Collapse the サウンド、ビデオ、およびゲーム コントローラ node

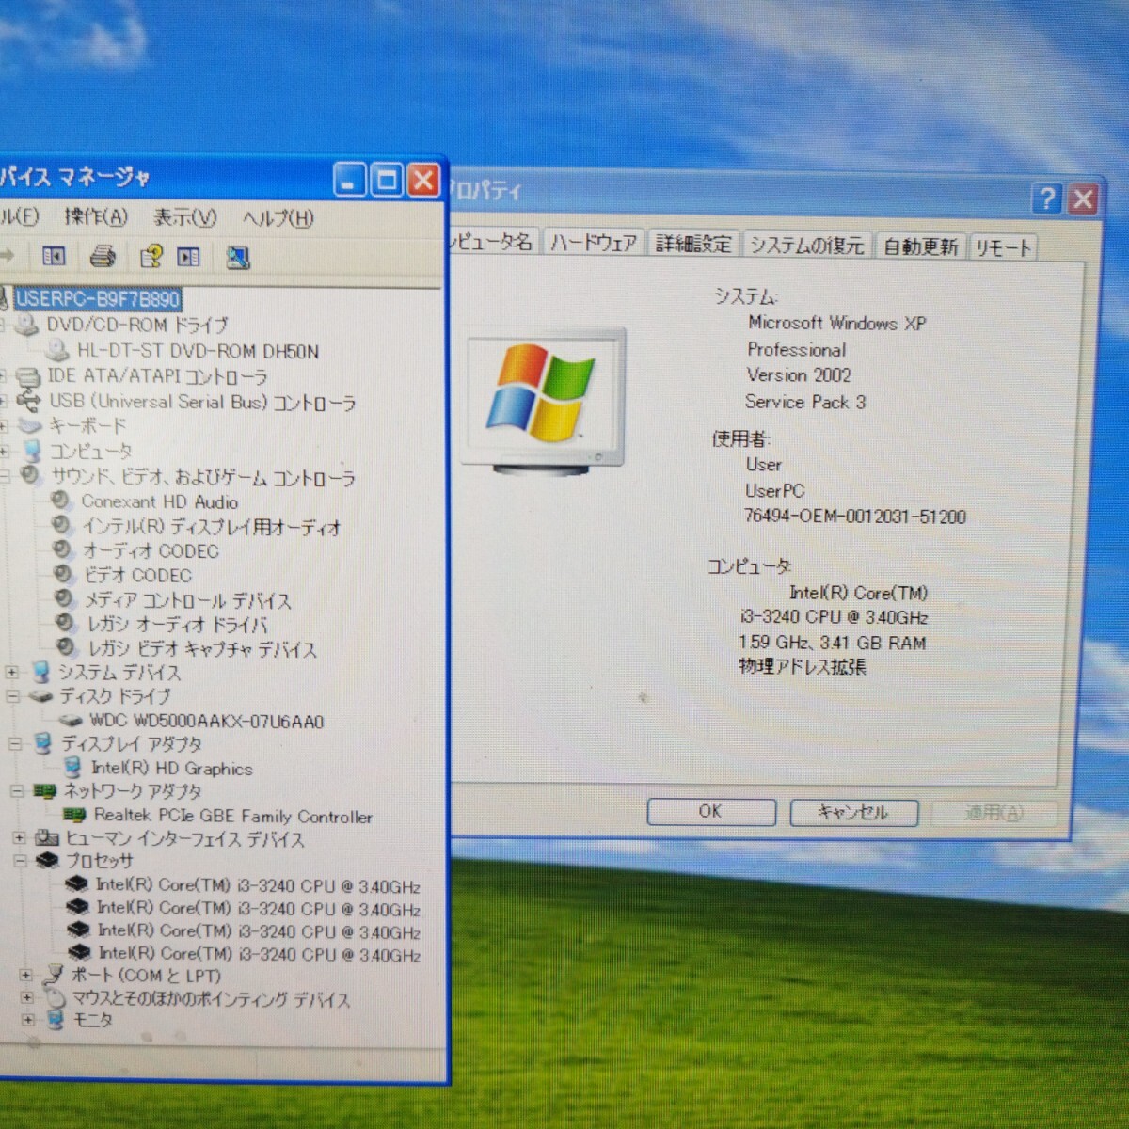point(5,477)
